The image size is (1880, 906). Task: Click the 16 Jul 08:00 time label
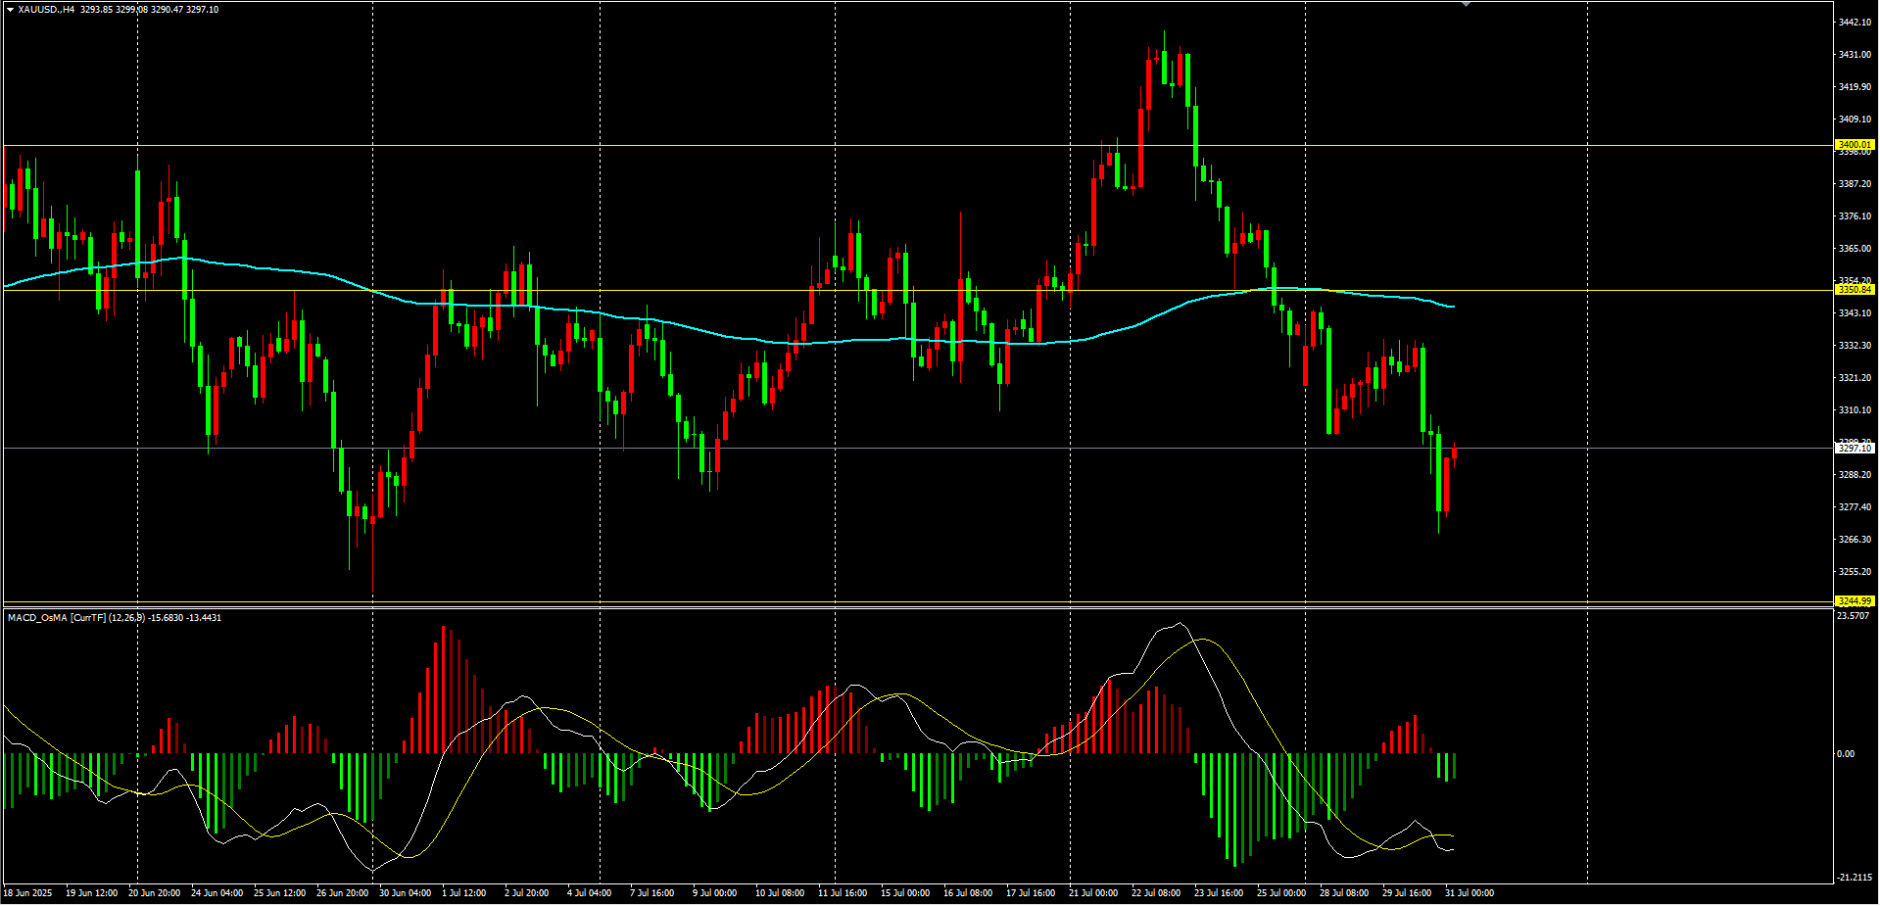coord(967,893)
